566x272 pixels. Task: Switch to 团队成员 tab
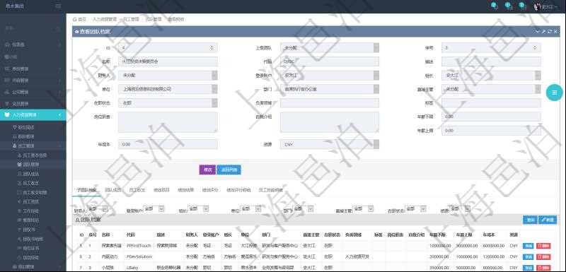pyautogui.click(x=113, y=190)
